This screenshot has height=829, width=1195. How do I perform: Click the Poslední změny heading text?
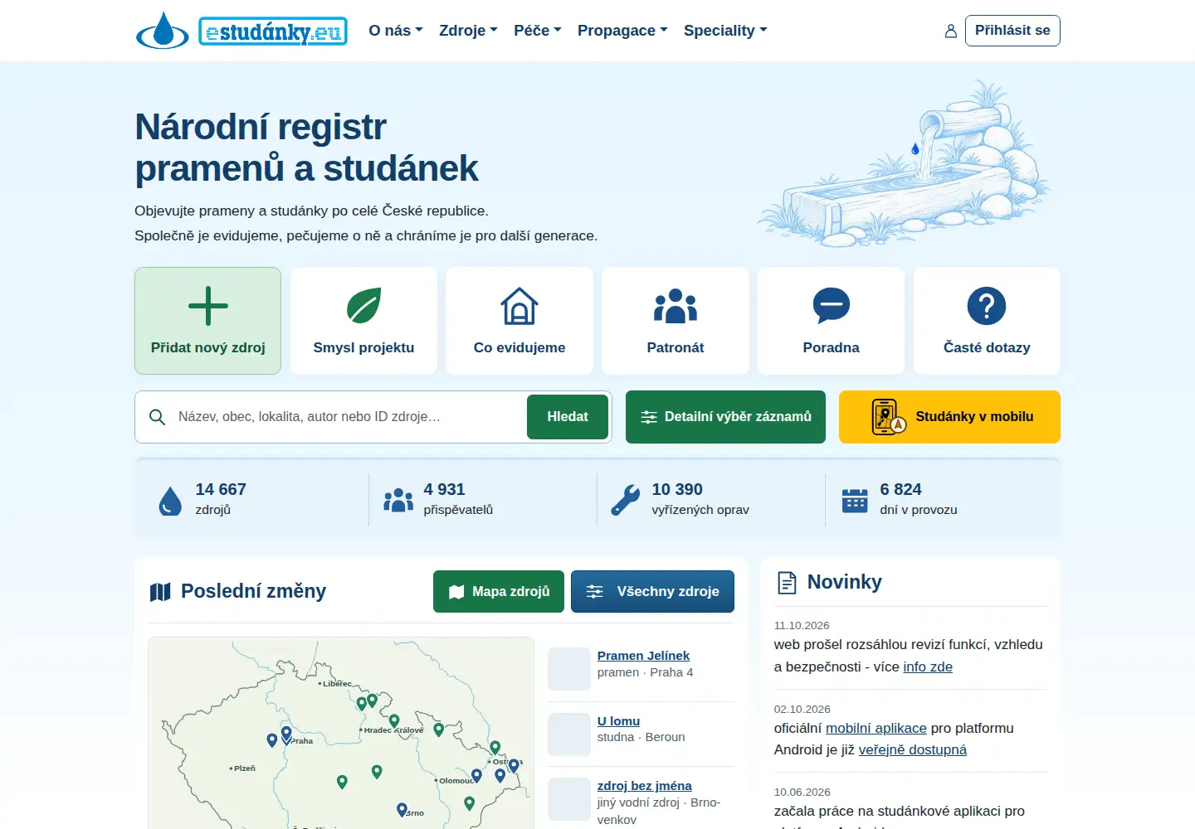coord(253,591)
